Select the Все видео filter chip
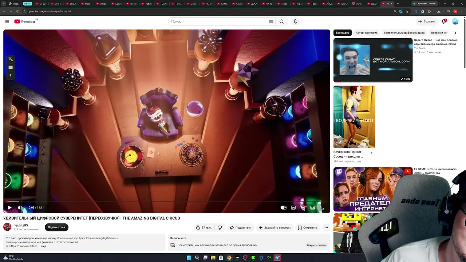Screen dimensions: 466x262 tap(343, 33)
